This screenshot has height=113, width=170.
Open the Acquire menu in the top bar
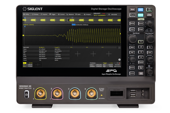(x=44, y=14)
